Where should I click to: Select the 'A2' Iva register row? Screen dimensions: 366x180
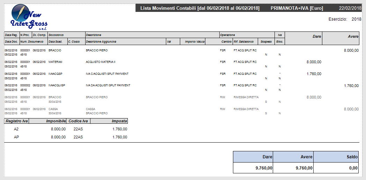click(x=66, y=129)
